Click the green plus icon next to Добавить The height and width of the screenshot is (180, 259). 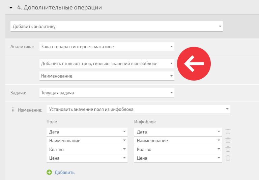pyautogui.click(x=49, y=172)
